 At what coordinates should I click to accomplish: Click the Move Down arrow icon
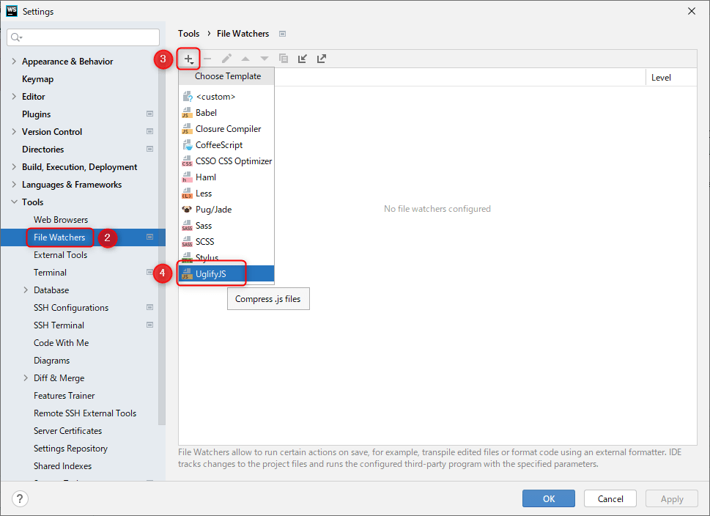[265, 59]
